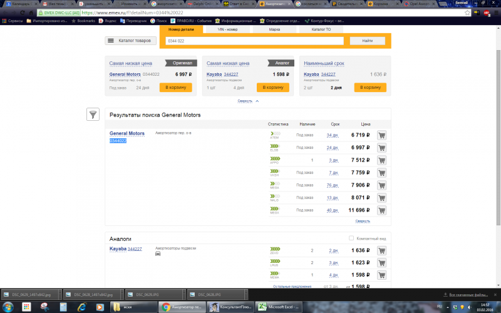
Task: Click the car applicability icon under Kayaba description
Action: (158, 254)
